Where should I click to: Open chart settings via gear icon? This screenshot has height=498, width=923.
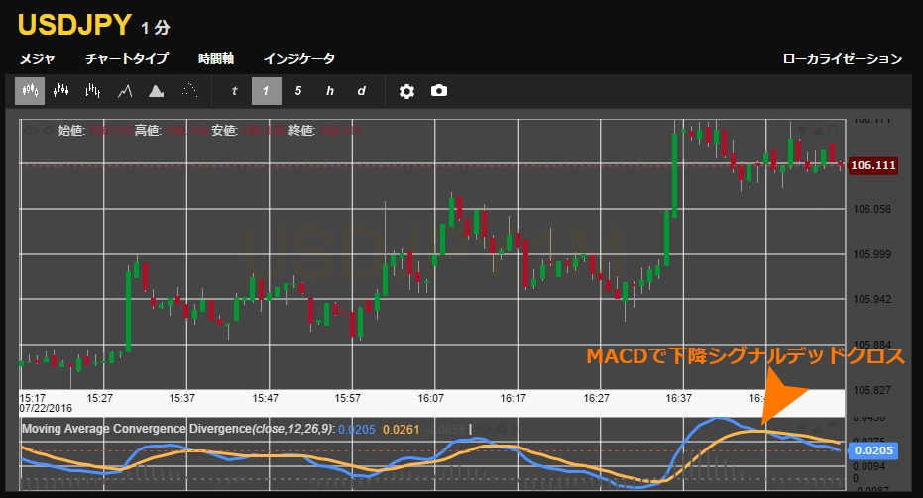point(406,91)
